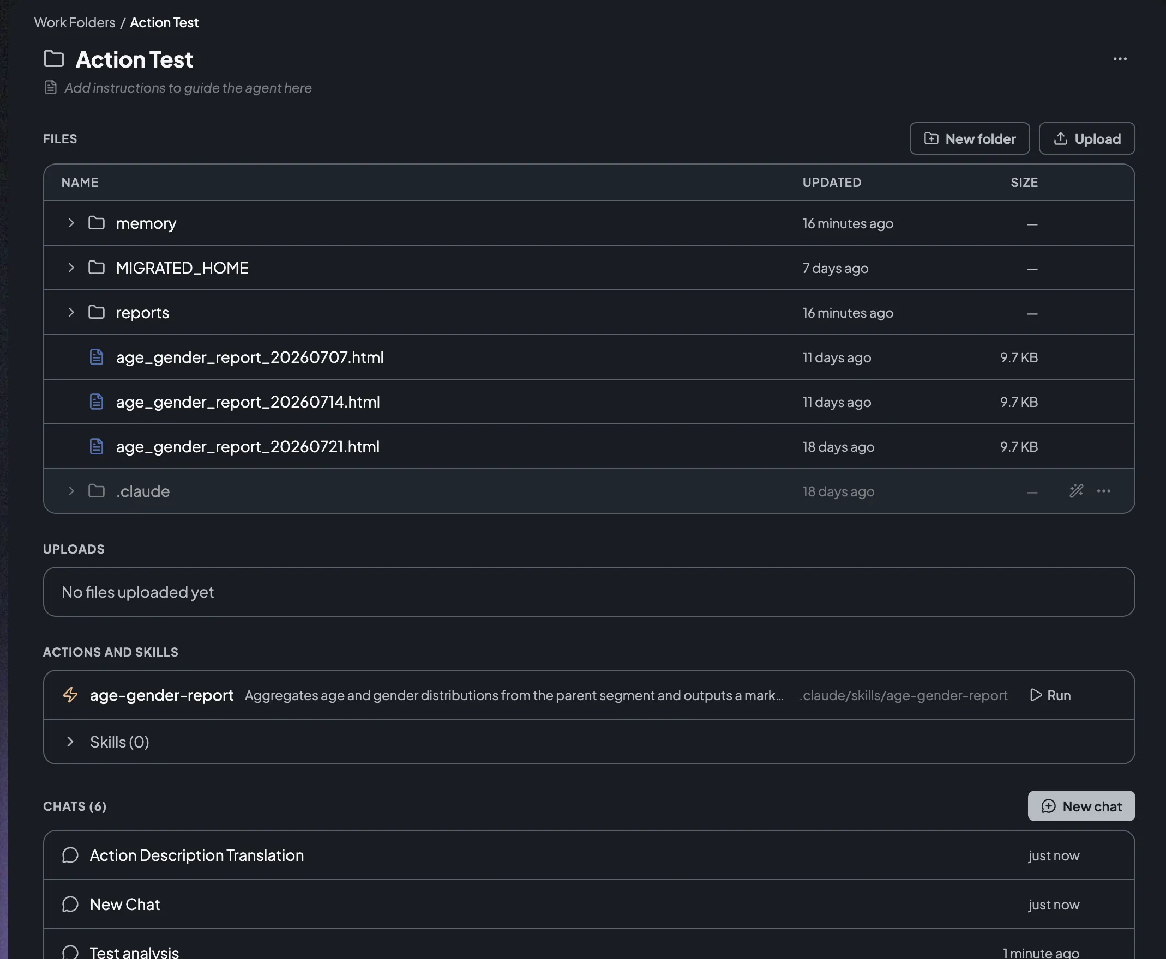Viewport: 1166px width, 959px height.
Task: Click chat bubble icon of New Chat row
Action: [x=70, y=905]
